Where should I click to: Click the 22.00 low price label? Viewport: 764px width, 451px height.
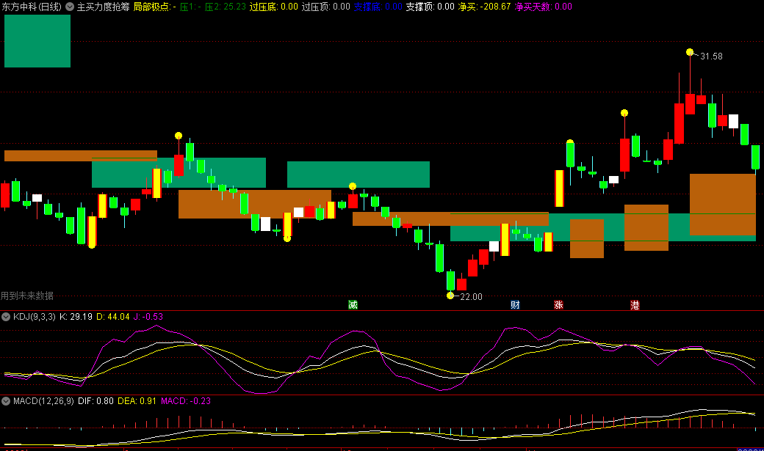coord(471,297)
